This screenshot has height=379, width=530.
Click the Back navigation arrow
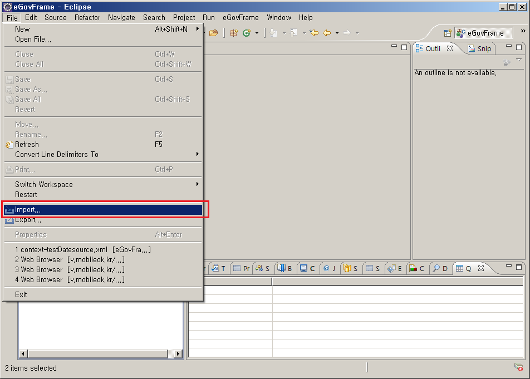[327, 33]
